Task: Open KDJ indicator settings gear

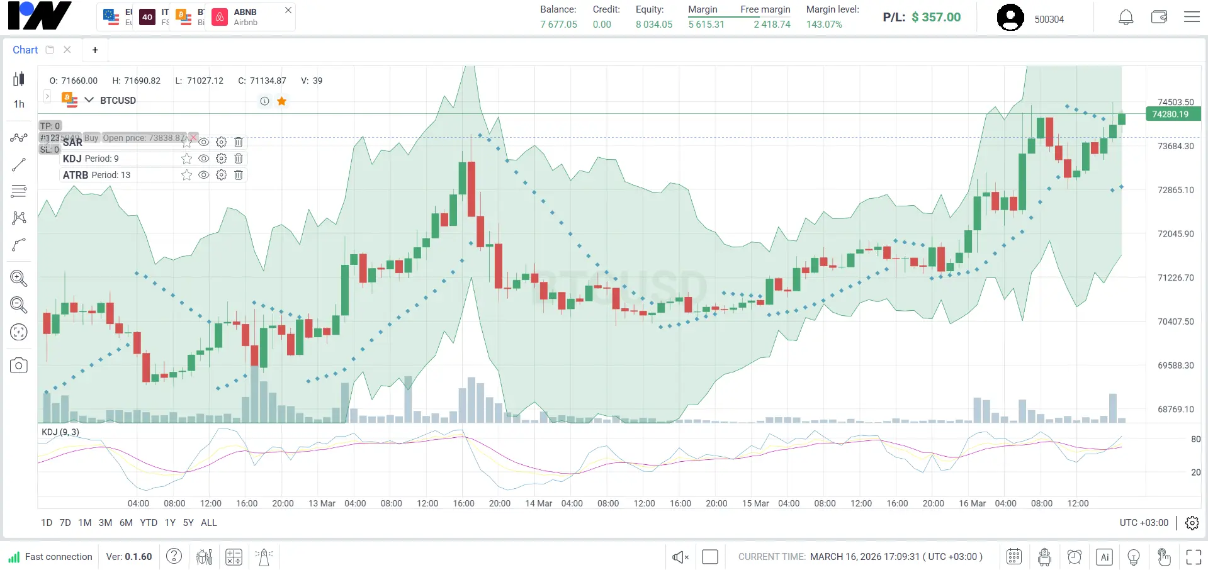Action: point(221,159)
